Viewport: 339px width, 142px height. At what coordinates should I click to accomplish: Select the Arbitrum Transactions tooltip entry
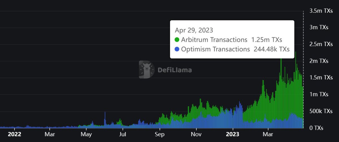tap(229, 40)
